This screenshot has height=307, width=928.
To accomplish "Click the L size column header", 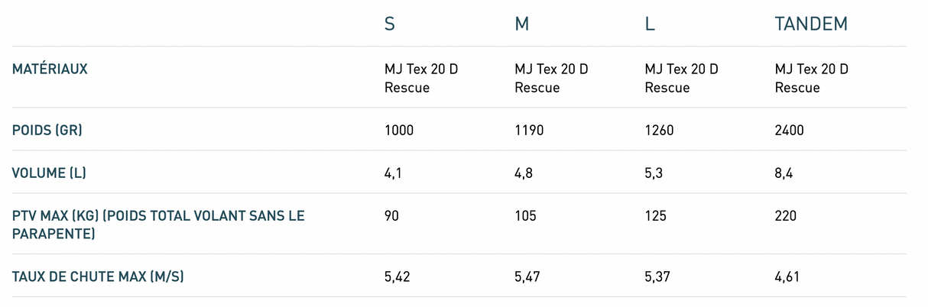I will 650,24.
